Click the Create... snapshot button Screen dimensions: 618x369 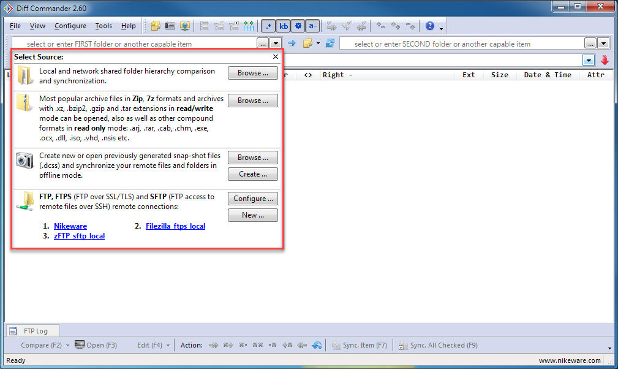point(252,174)
